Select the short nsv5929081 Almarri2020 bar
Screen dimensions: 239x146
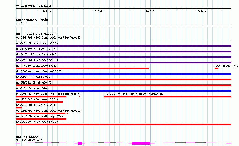pyautogui.click(x=19, y=108)
